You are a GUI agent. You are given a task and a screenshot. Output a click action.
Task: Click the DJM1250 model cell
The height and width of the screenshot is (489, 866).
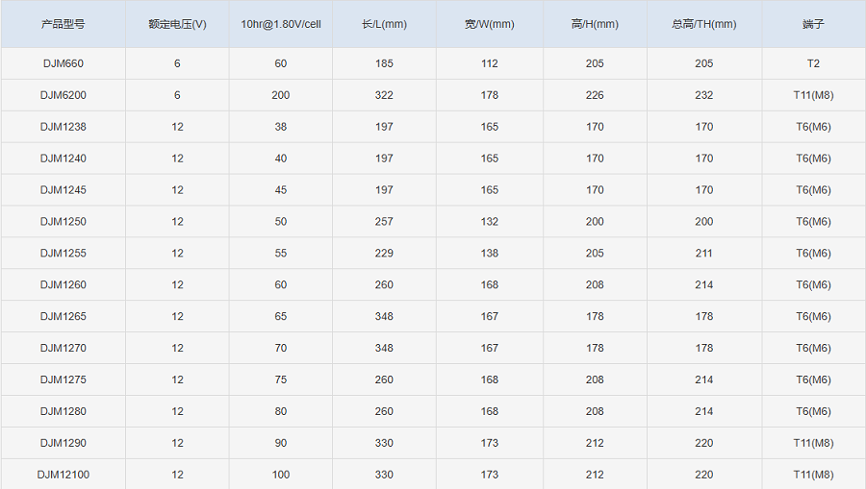pyautogui.click(x=63, y=222)
